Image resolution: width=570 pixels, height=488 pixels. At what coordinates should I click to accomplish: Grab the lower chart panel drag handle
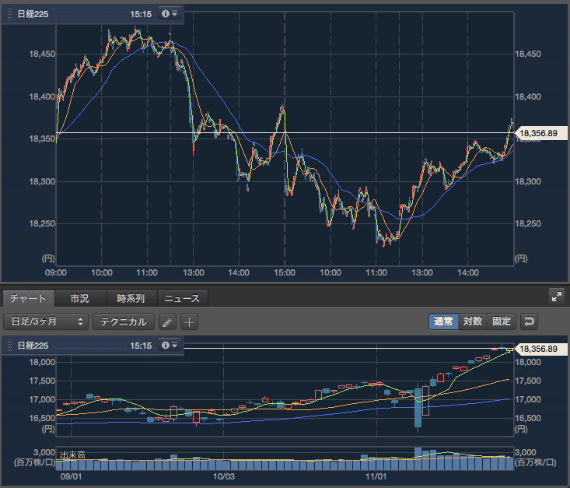tap(10, 346)
